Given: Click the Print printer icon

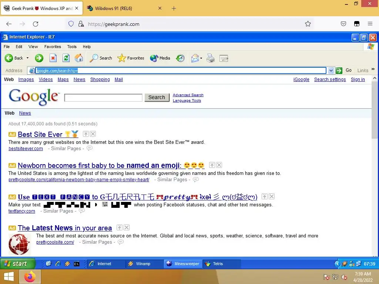Looking at the screenshot, I should [211, 58].
